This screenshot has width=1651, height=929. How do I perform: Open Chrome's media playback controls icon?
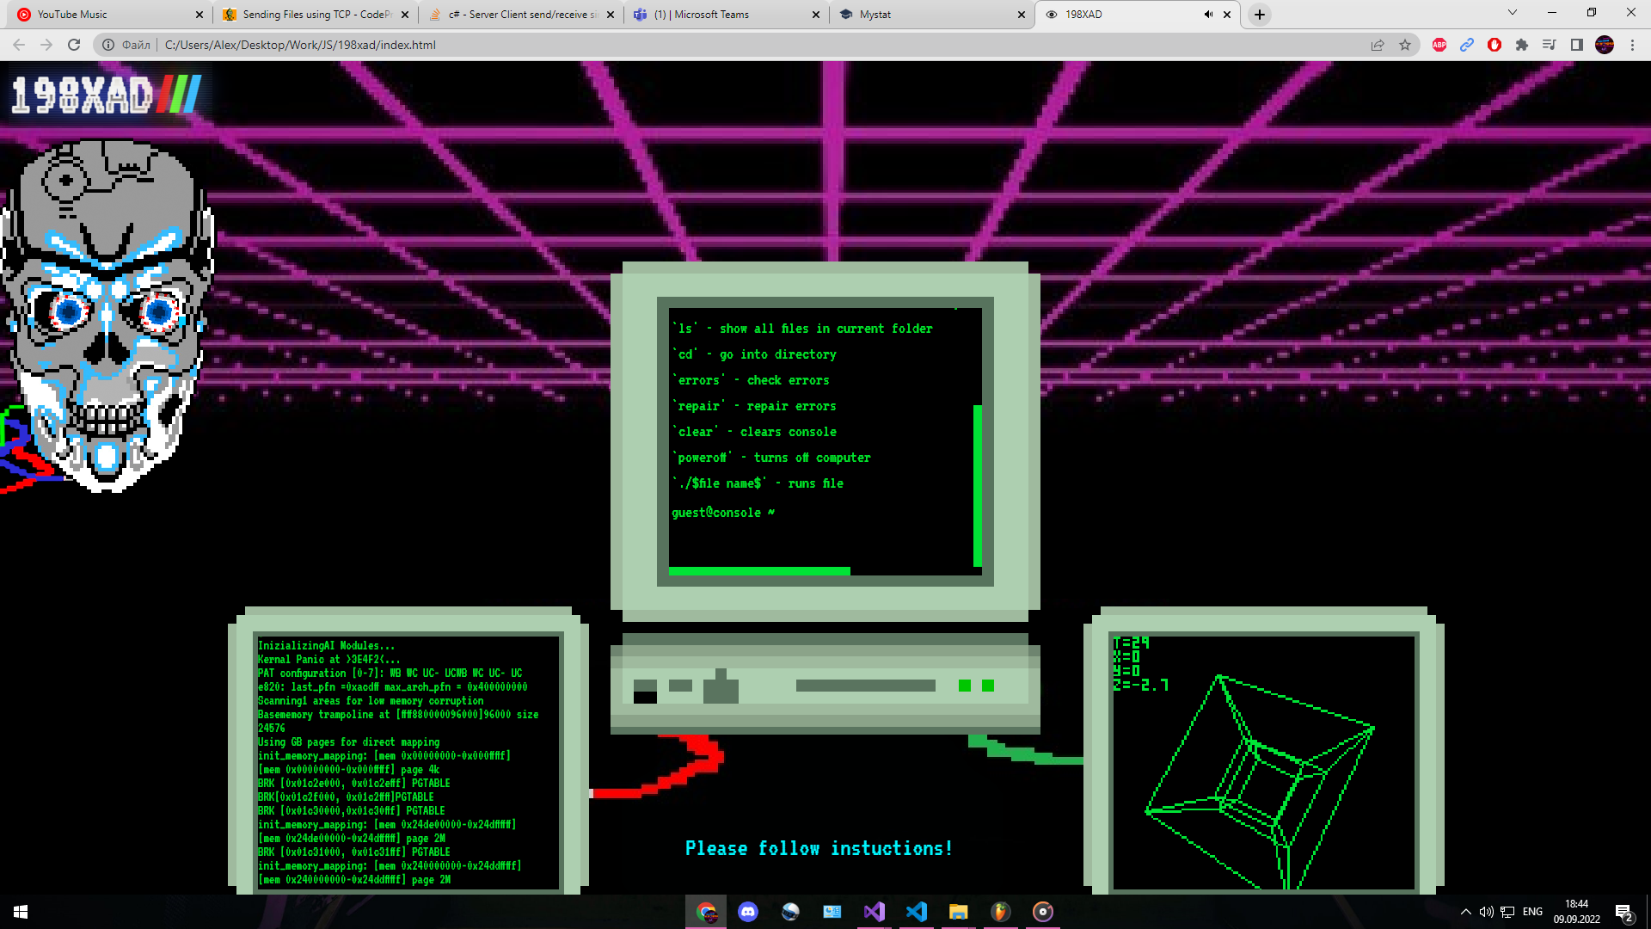click(1549, 45)
